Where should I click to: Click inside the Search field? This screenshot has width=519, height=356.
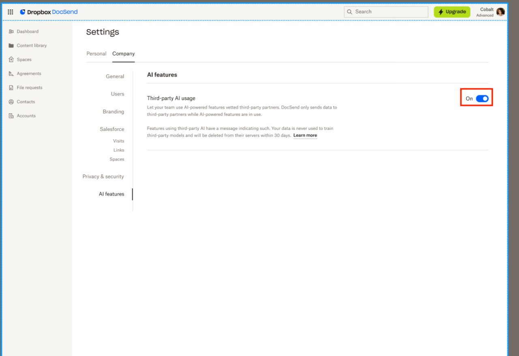coord(385,12)
